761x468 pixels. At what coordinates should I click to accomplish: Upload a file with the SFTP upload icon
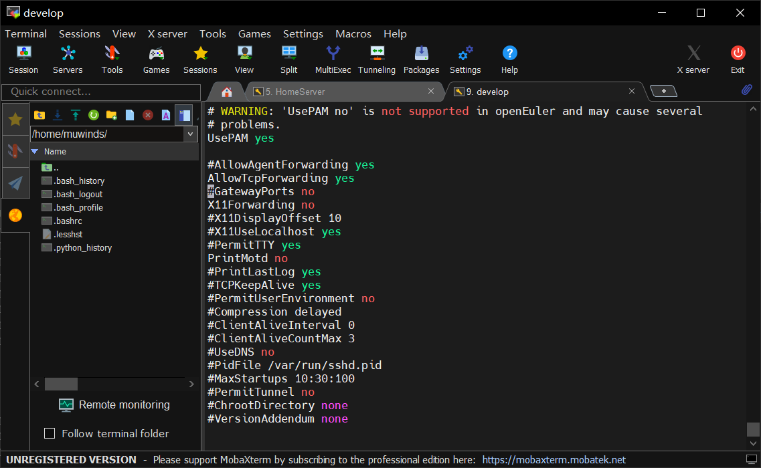point(76,115)
